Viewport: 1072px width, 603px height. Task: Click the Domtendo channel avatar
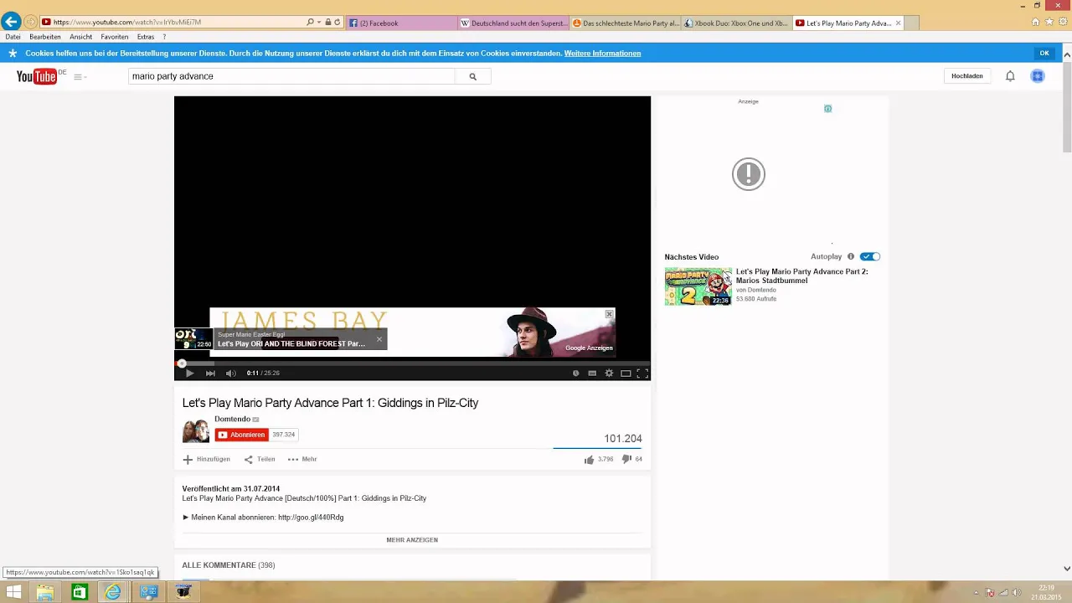click(196, 430)
